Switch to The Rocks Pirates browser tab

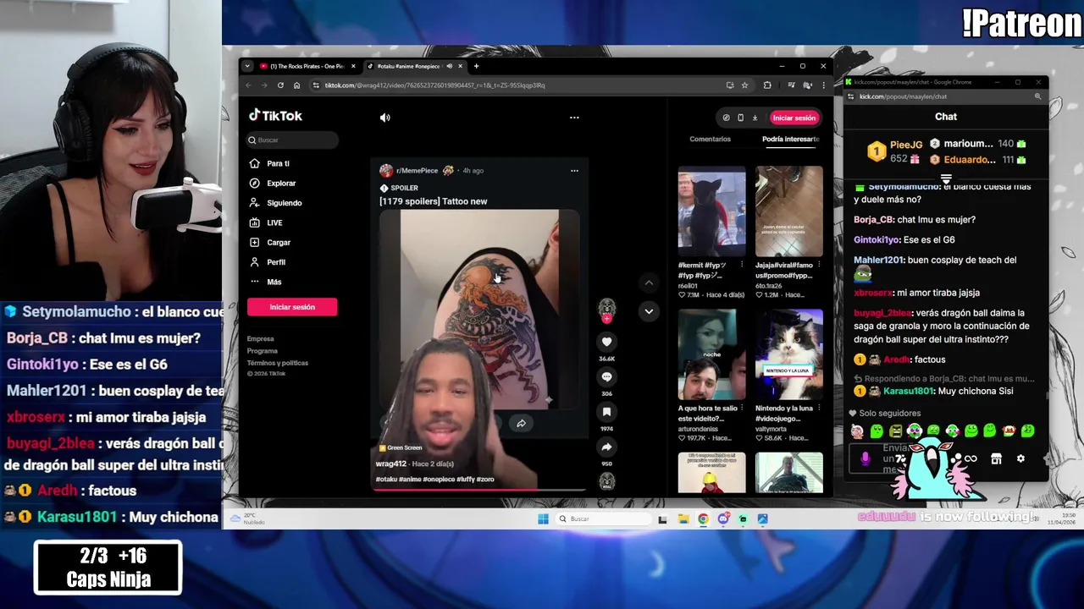tap(308, 66)
